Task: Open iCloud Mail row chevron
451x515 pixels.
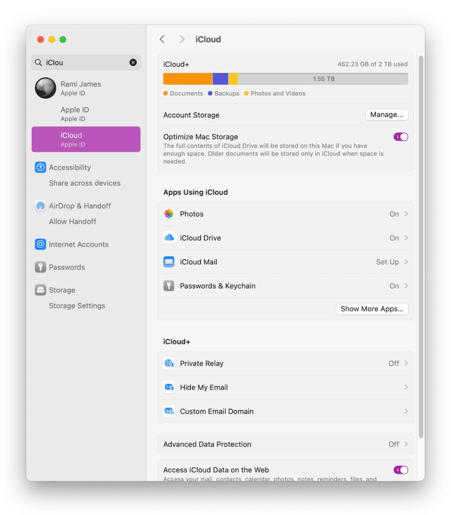Action: (x=406, y=262)
